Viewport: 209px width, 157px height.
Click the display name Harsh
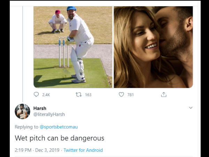pyautogui.click(x=40, y=108)
